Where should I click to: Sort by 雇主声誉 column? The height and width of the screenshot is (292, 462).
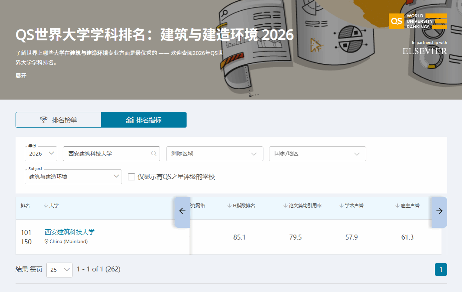[x=408, y=206]
